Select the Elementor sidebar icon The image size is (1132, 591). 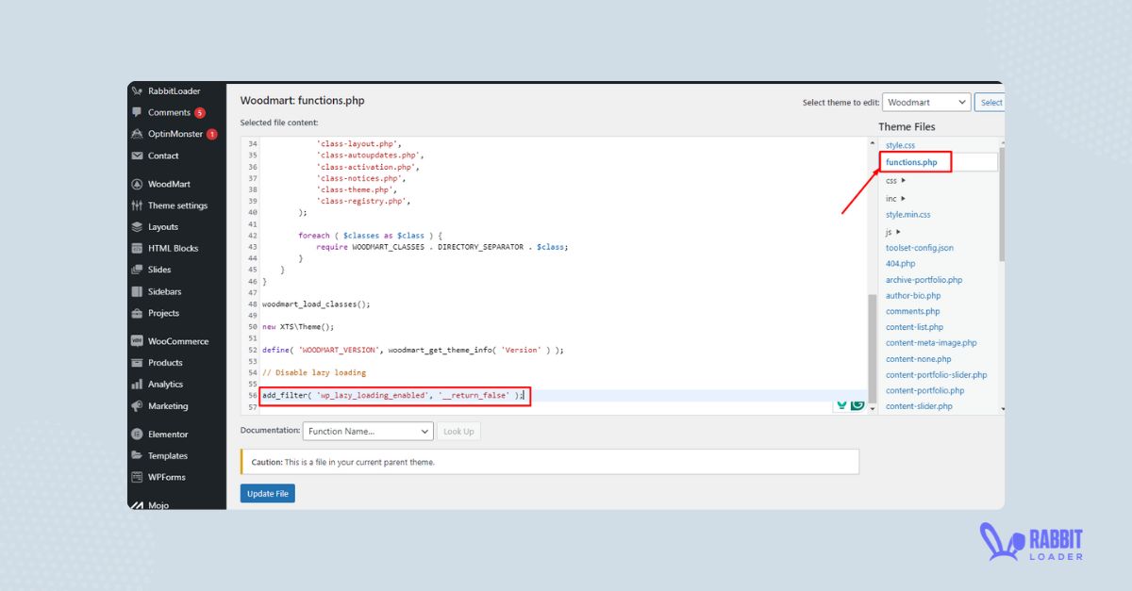[166, 434]
